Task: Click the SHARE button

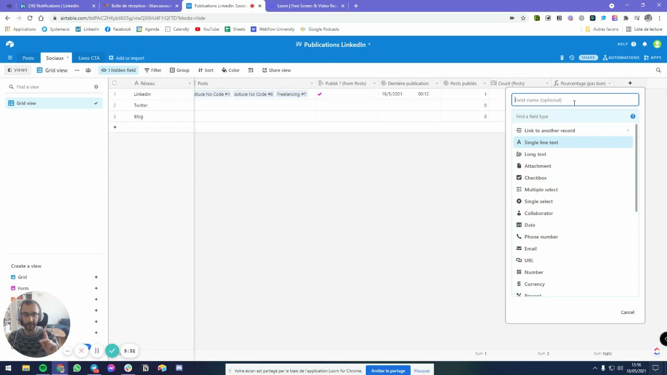Action: click(588, 58)
